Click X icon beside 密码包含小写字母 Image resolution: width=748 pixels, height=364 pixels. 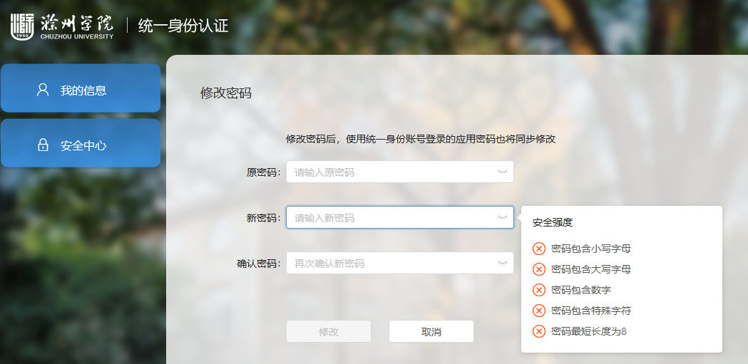(x=539, y=249)
